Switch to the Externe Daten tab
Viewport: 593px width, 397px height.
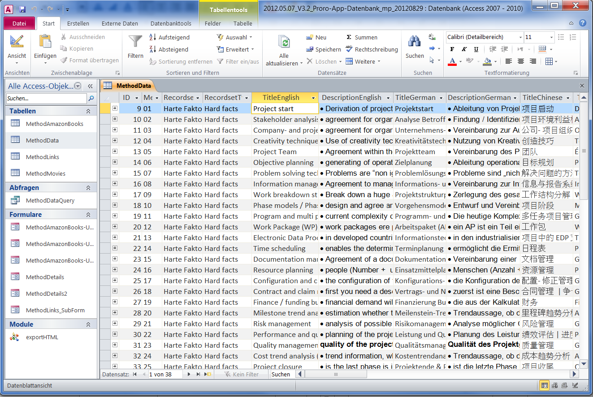(120, 23)
